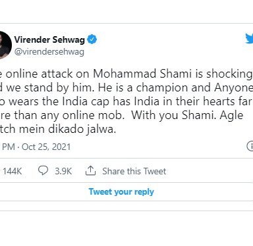Click the reply speech bubble icon
Viewport: 253px width, 246px height.
43,170
